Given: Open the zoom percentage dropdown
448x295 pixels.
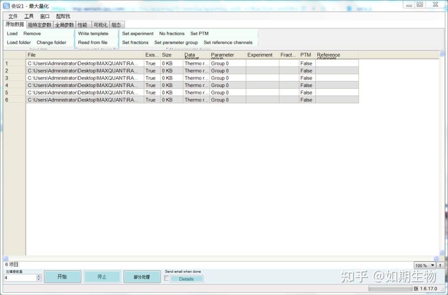Looking at the screenshot, I should coord(432,265).
